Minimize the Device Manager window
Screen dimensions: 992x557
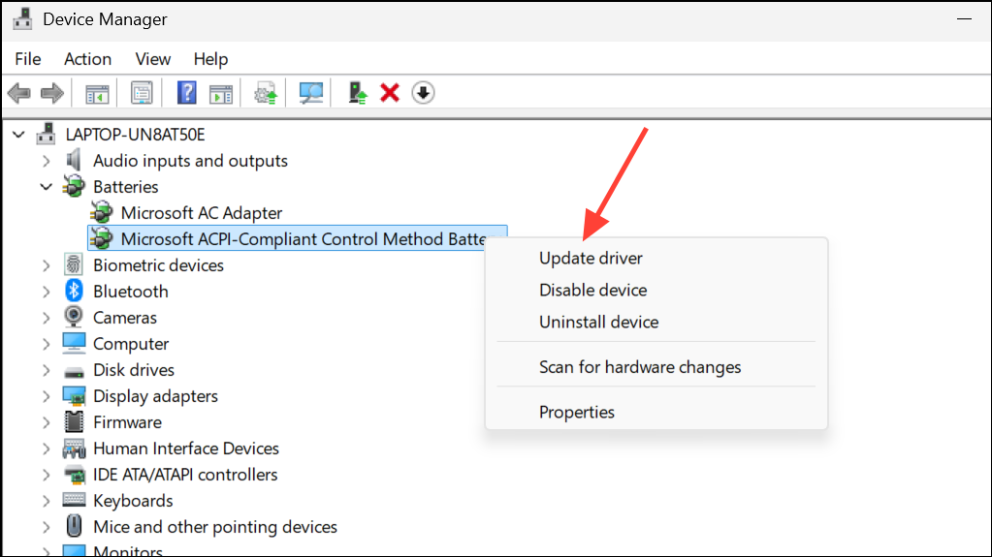click(x=964, y=19)
